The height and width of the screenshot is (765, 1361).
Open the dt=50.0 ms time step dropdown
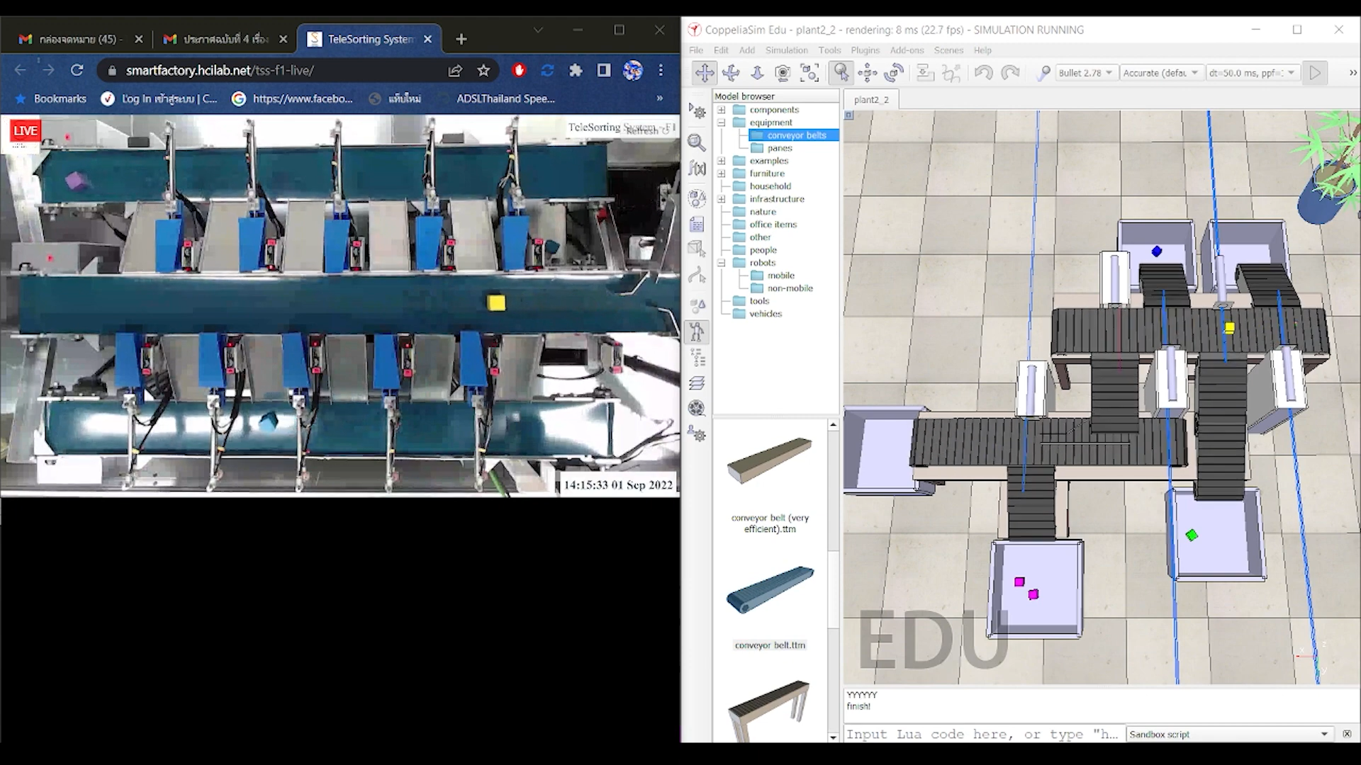[x=1253, y=72]
